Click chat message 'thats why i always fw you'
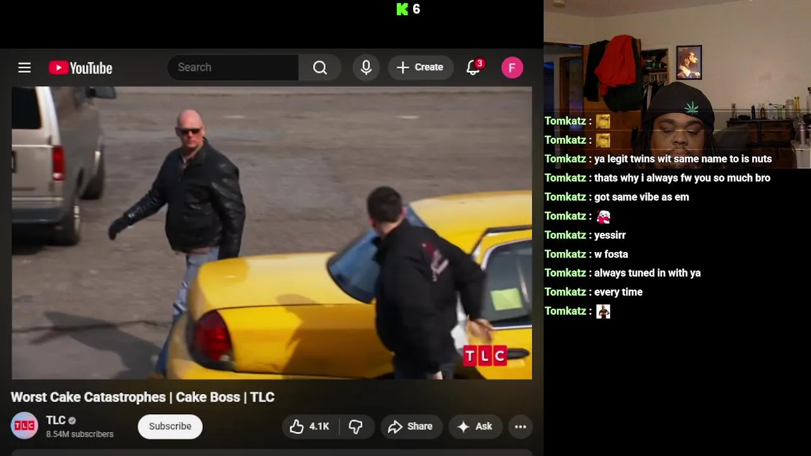 pos(682,178)
